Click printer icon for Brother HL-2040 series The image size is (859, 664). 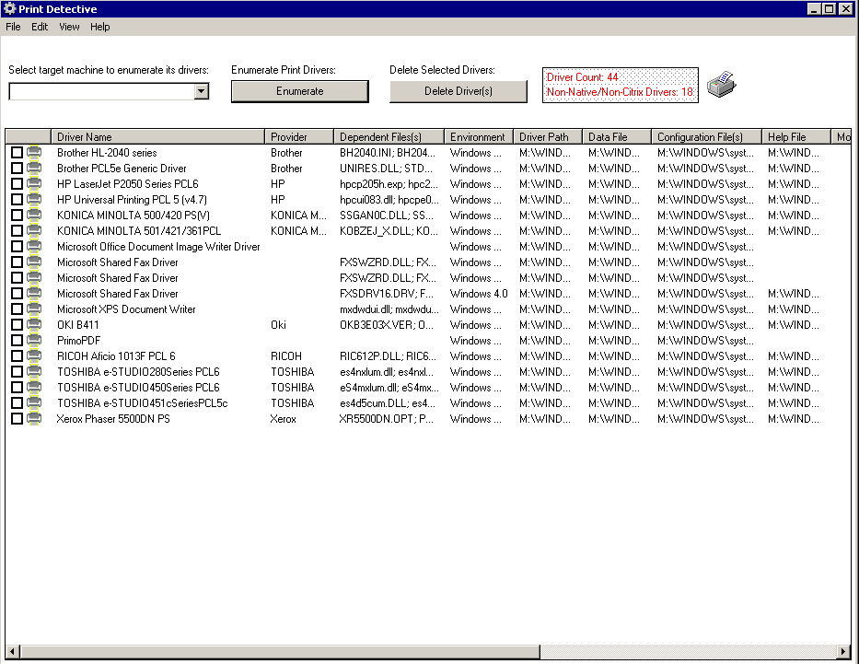[x=34, y=152]
